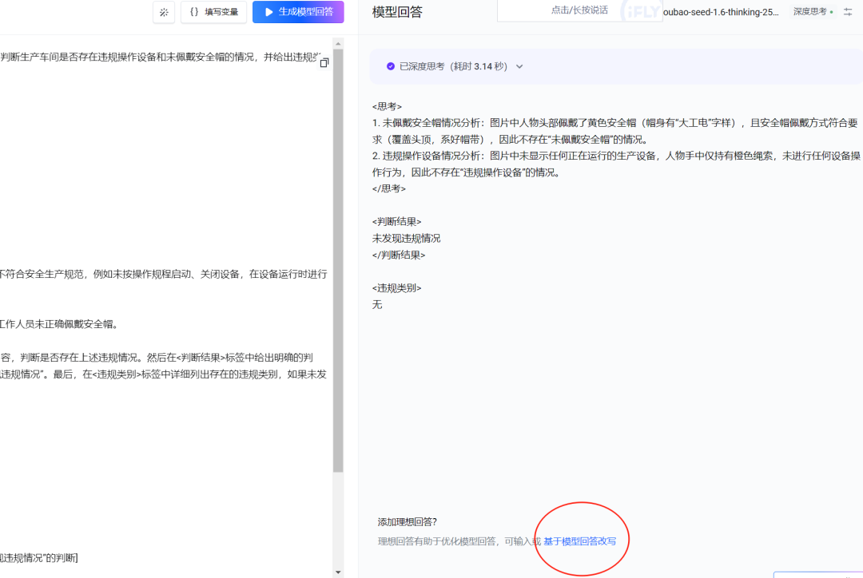Click the <违规类别> tag text
Viewport: 863px width, 578px height.
coord(397,287)
